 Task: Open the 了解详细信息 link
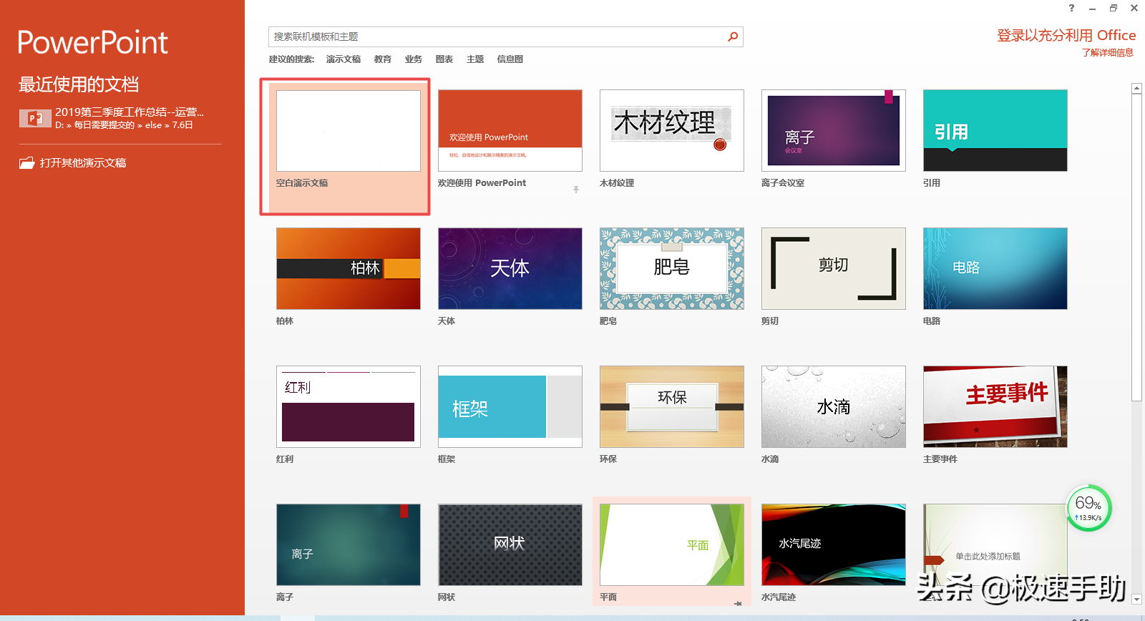click(1107, 53)
